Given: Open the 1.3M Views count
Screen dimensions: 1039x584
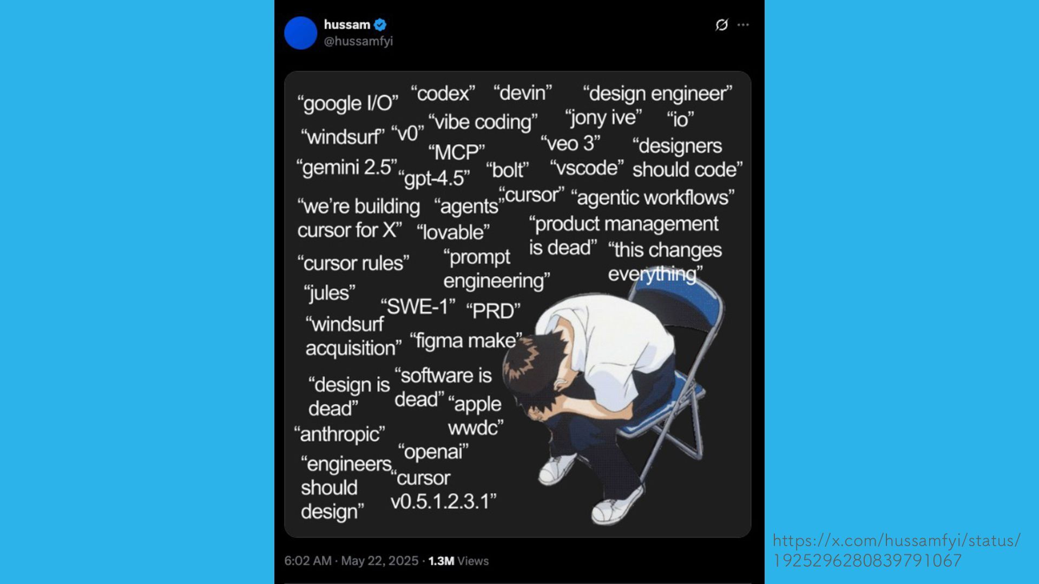Looking at the screenshot, I should [x=458, y=561].
